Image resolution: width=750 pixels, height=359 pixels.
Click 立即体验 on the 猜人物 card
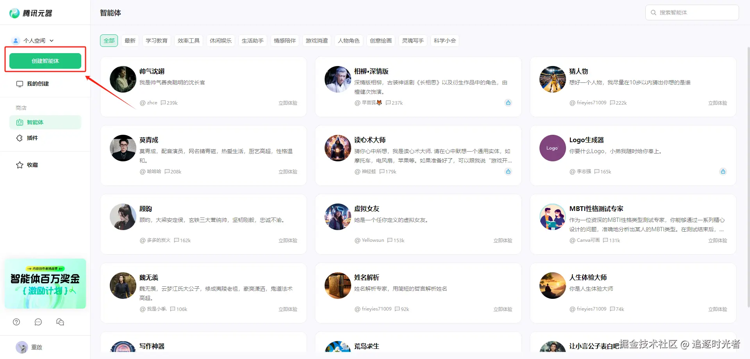(718, 103)
